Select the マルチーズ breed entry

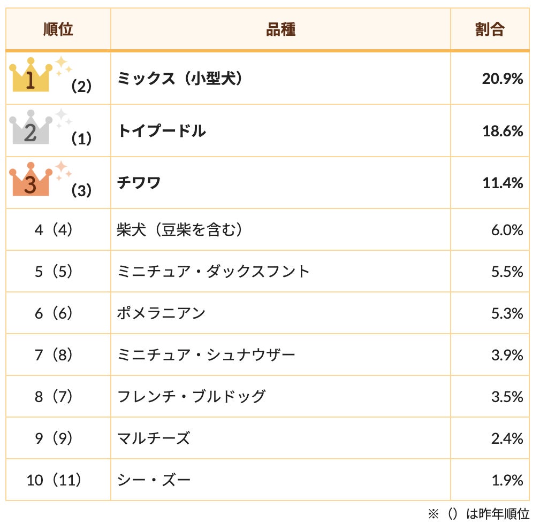click(x=154, y=438)
